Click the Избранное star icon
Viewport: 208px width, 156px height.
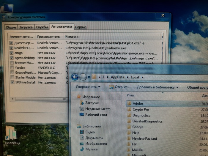[79, 97]
